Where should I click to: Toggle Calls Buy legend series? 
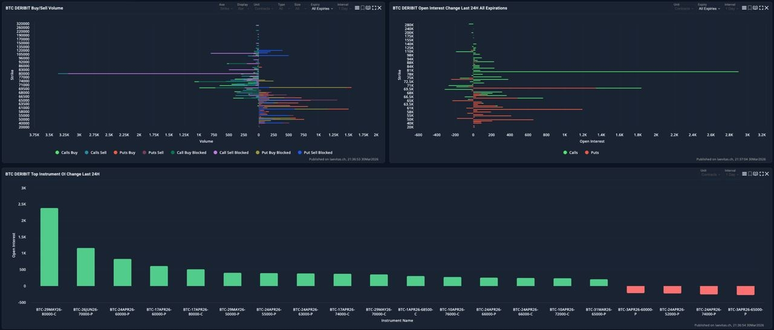pyautogui.click(x=66, y=152)
